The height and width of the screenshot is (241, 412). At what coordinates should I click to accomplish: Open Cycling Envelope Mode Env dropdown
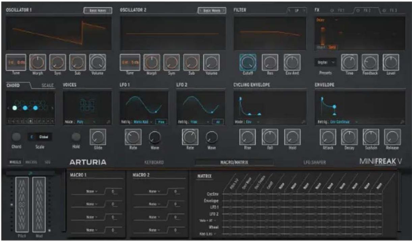pyautogui.click(x=252, y=122)
